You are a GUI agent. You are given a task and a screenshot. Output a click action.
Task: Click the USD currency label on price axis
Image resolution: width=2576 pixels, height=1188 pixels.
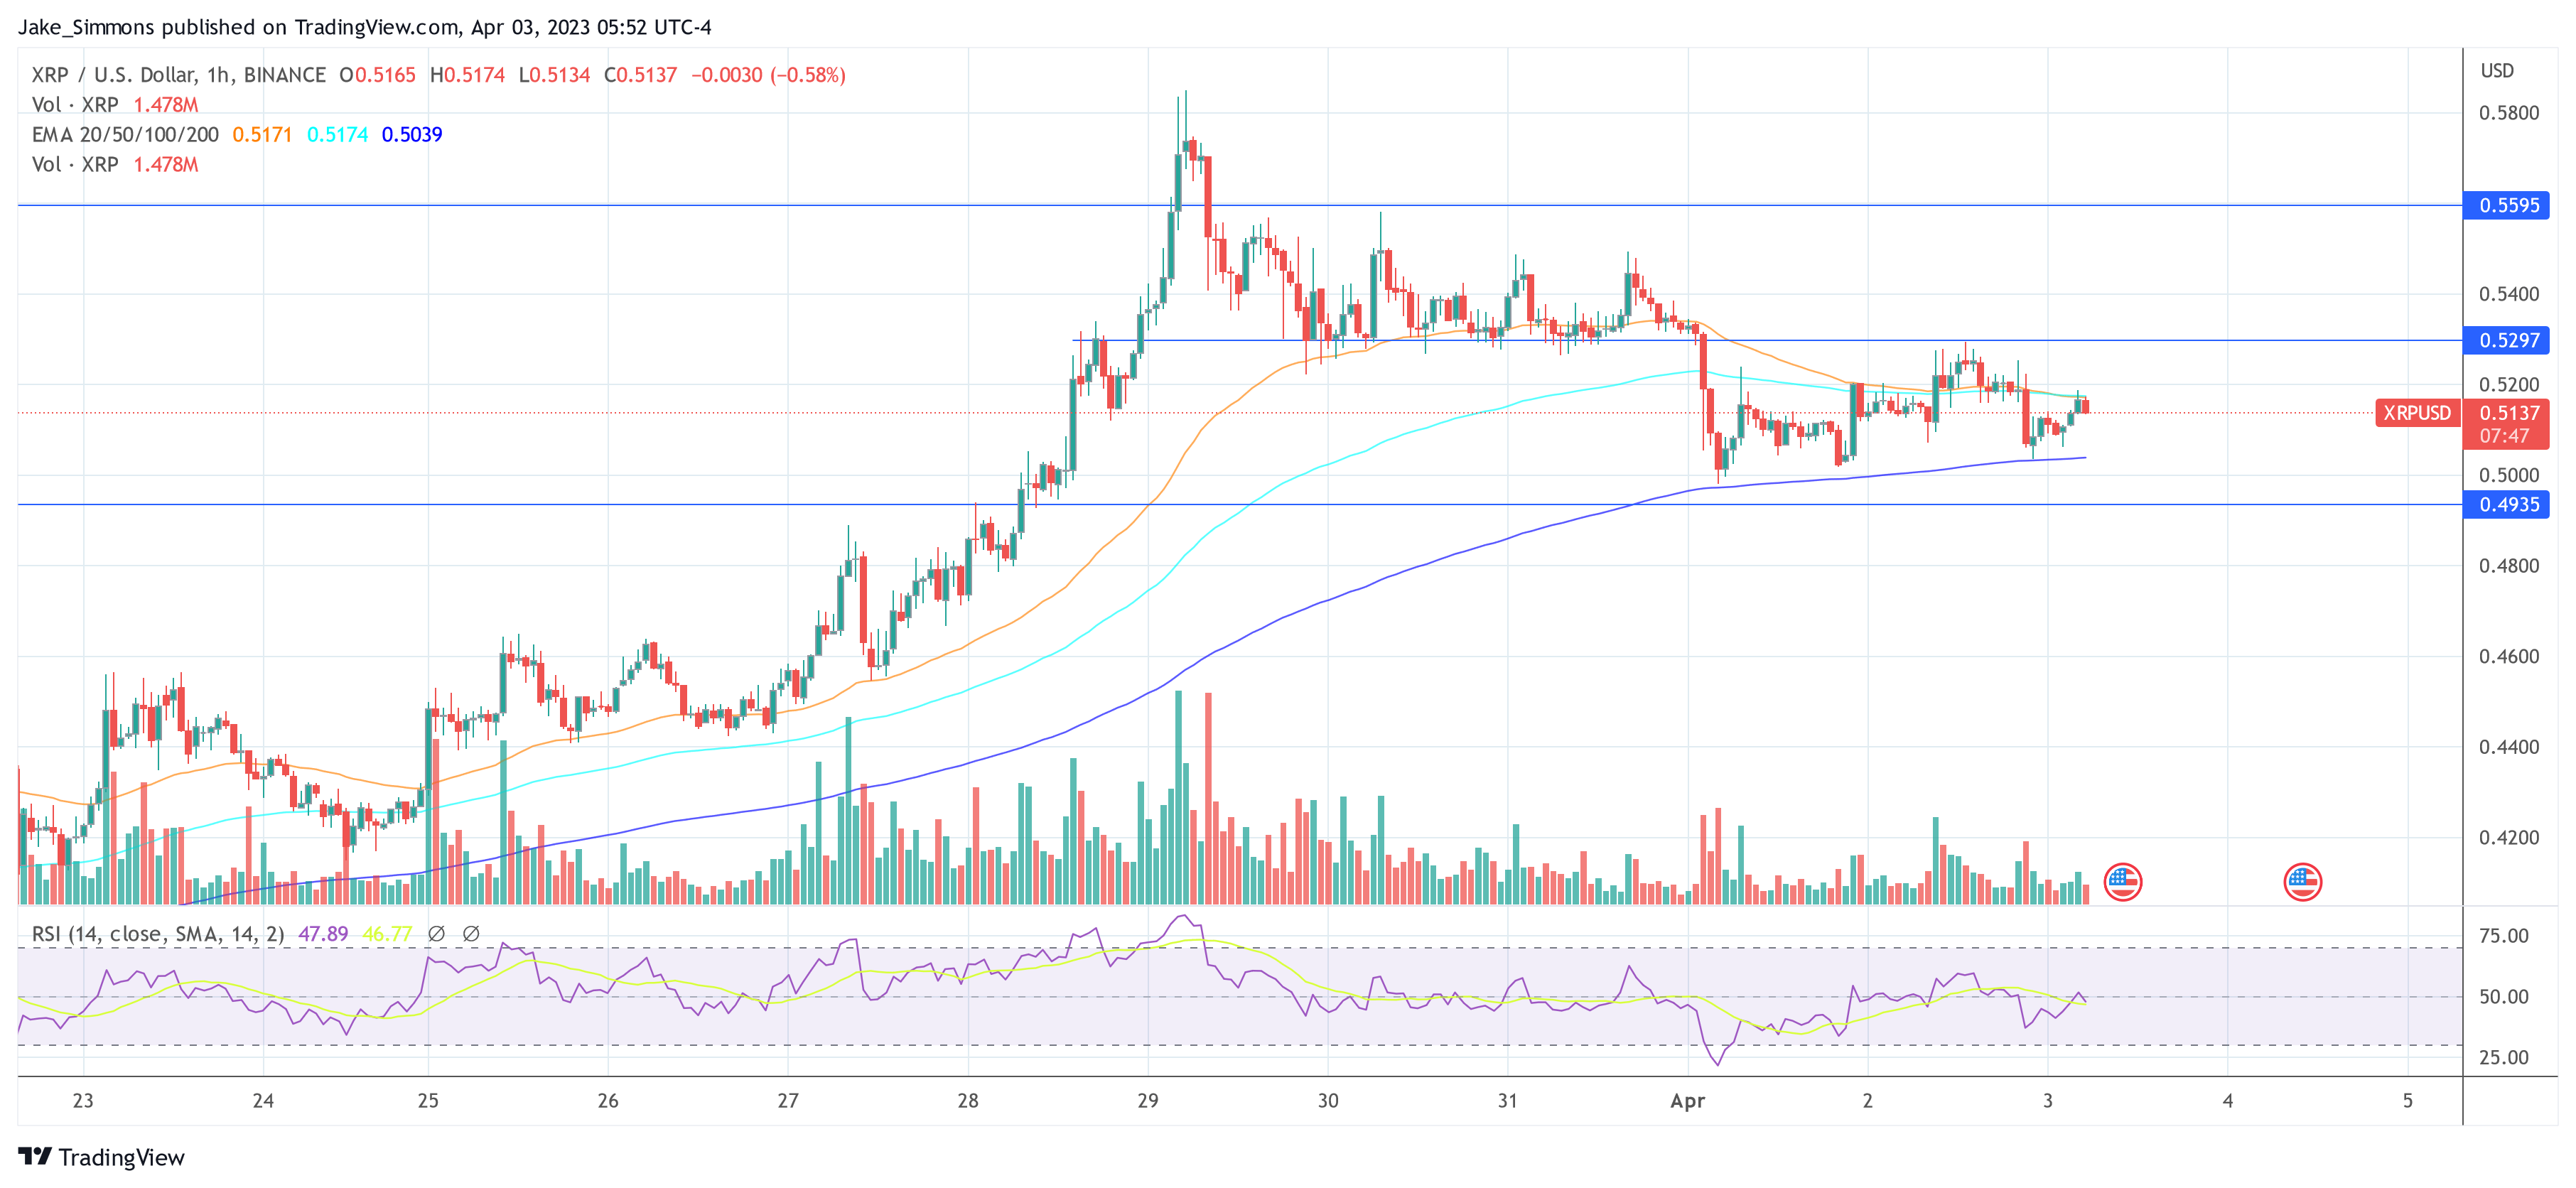click(2497, 71)
